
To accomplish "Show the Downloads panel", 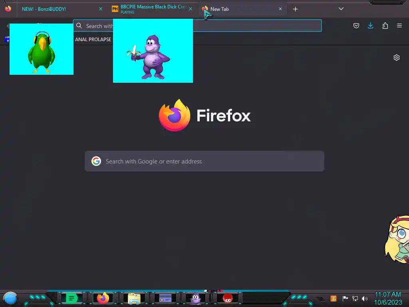I will pyautogui.click(x=370, y=26).
